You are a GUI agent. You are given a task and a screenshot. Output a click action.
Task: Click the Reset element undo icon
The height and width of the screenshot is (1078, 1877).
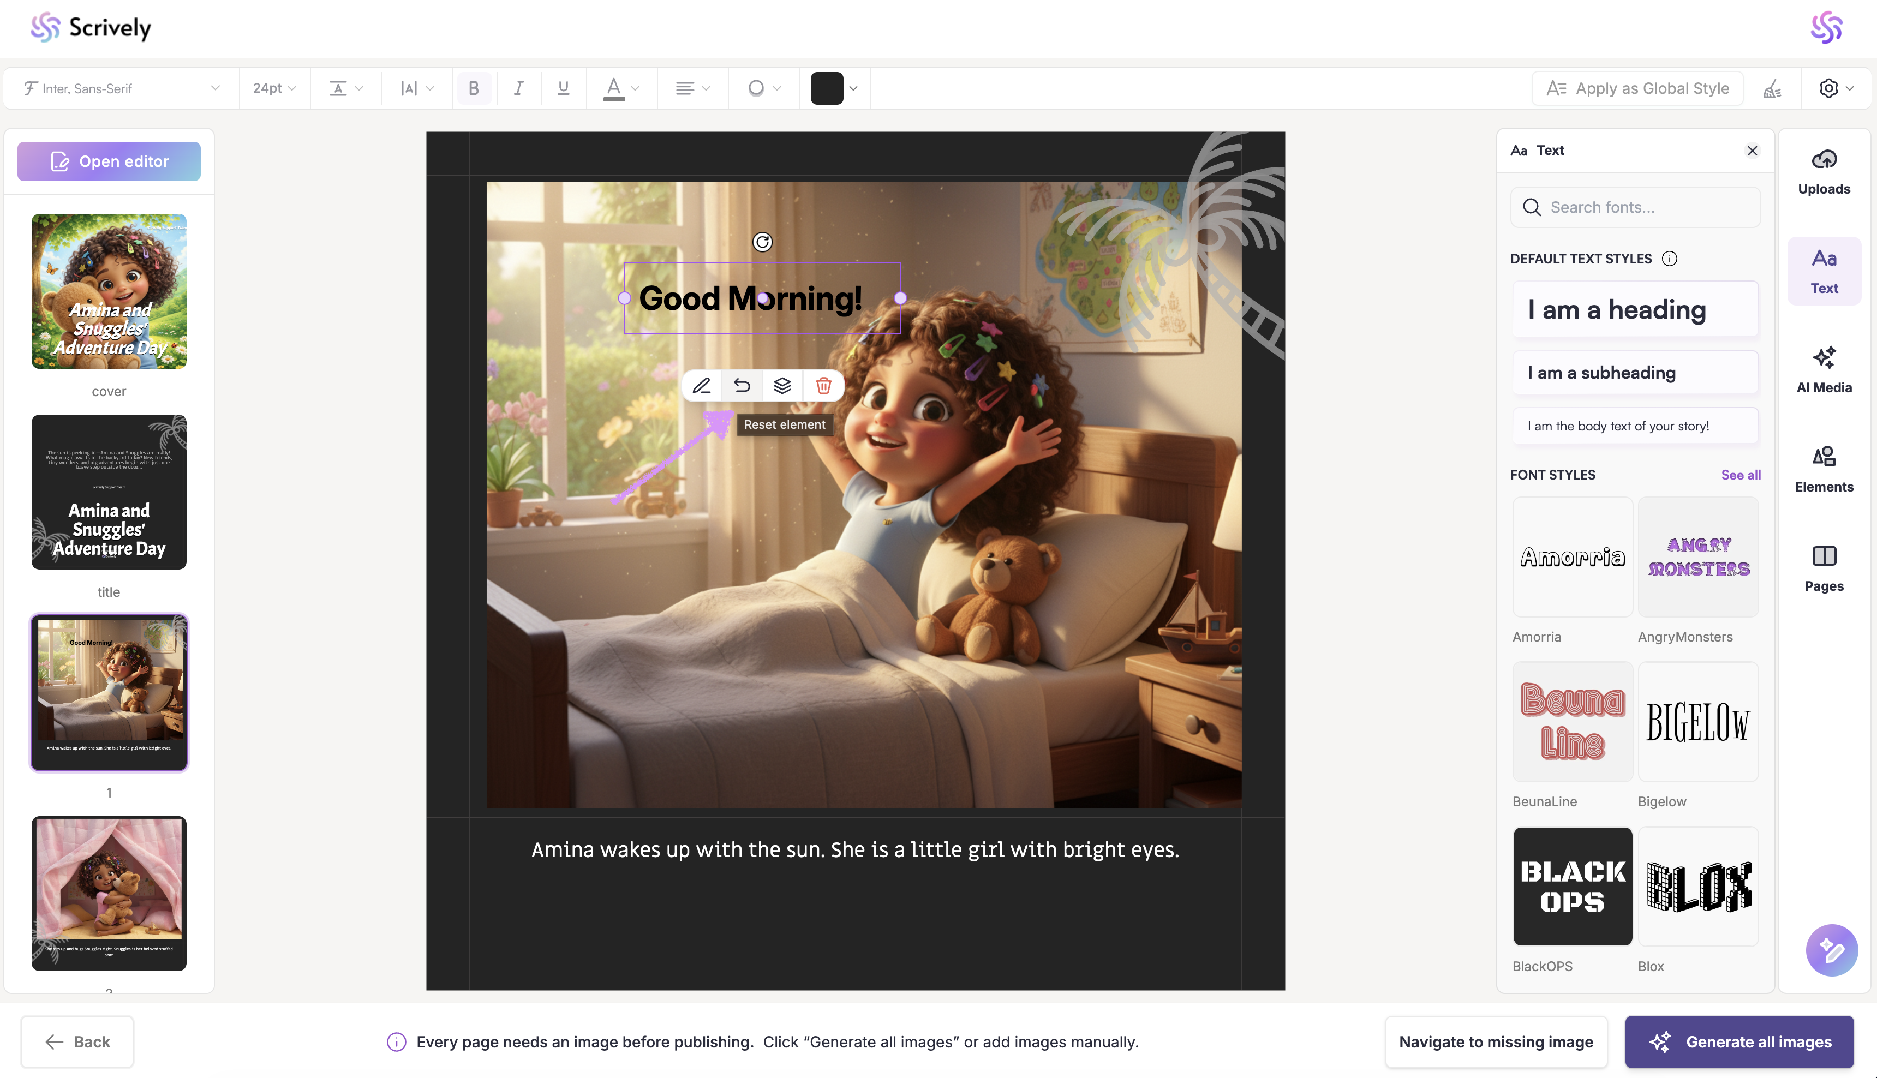pyautogui.click(x=742, y=386)
